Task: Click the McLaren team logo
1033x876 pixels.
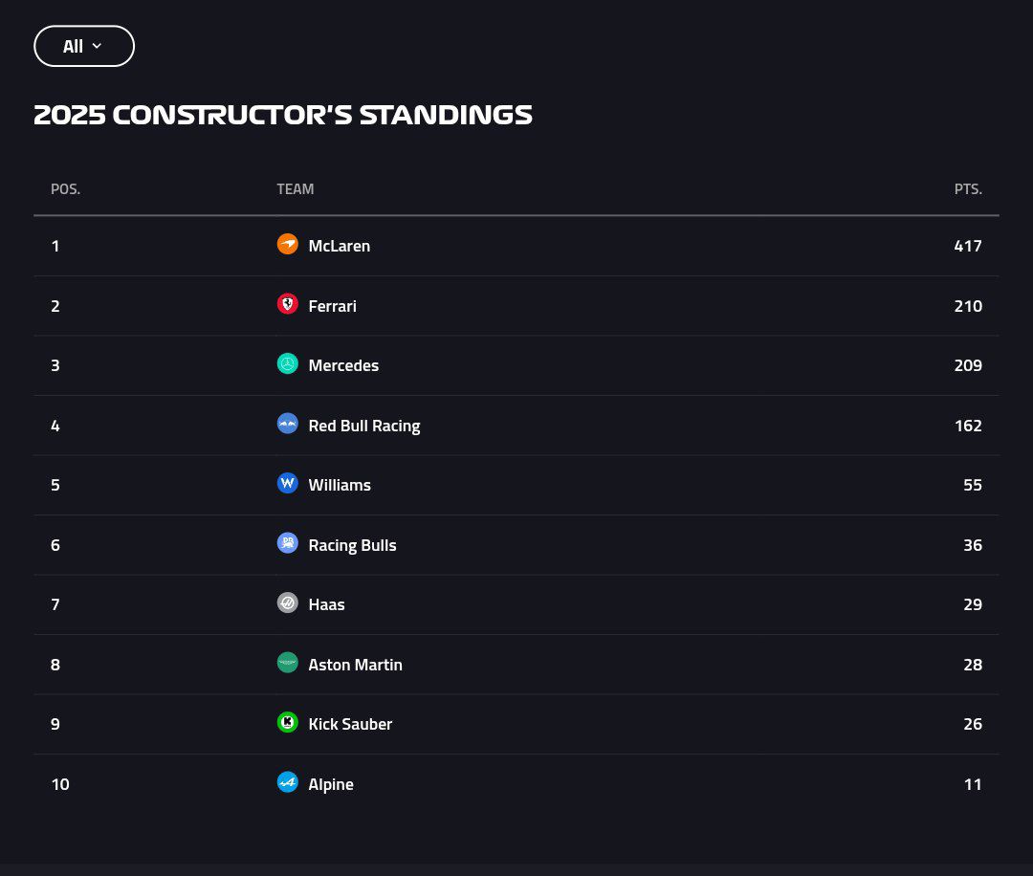Action: 287,244
